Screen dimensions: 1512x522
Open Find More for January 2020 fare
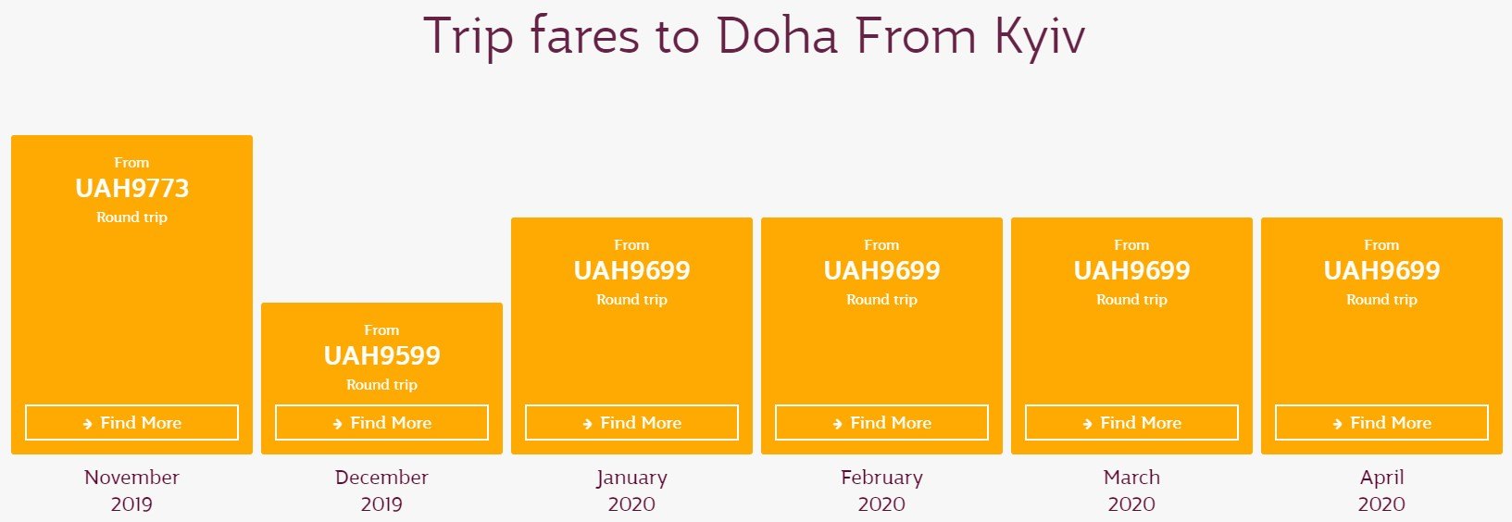631,422
